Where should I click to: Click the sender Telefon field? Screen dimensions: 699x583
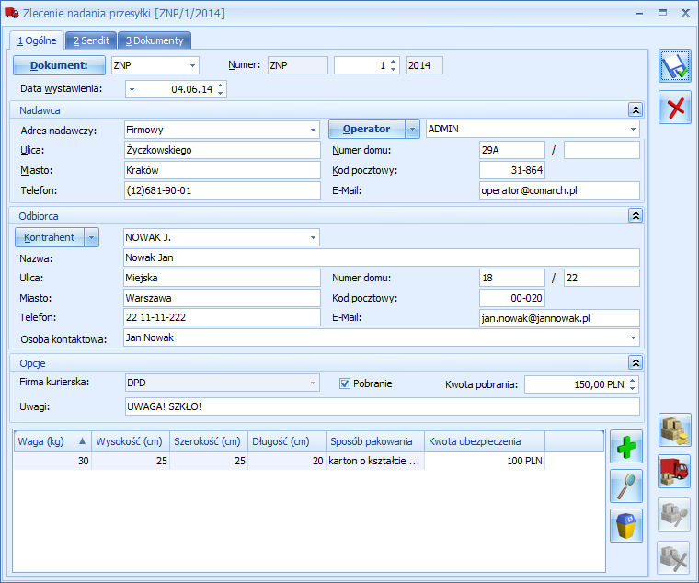click(222, 190)
